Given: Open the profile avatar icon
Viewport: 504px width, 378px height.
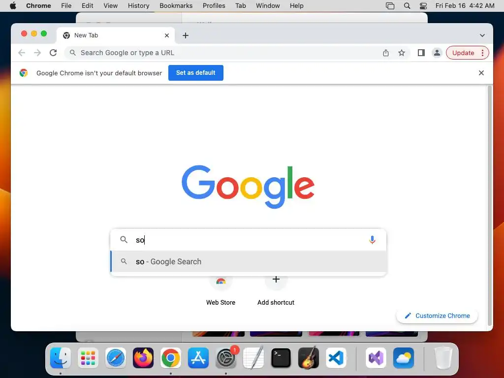Looking at the screenshot, I should (x=437, y=53).
